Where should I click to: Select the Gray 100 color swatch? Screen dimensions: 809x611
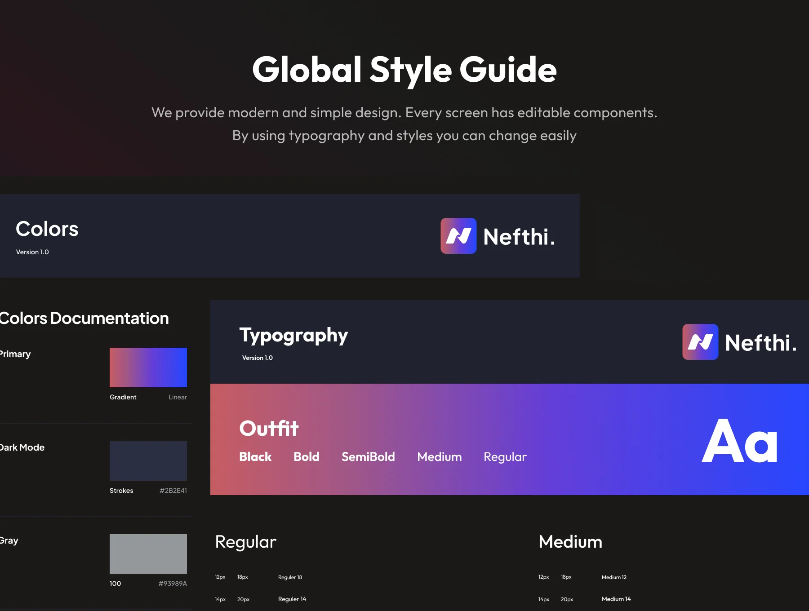(x=148, y=554)
